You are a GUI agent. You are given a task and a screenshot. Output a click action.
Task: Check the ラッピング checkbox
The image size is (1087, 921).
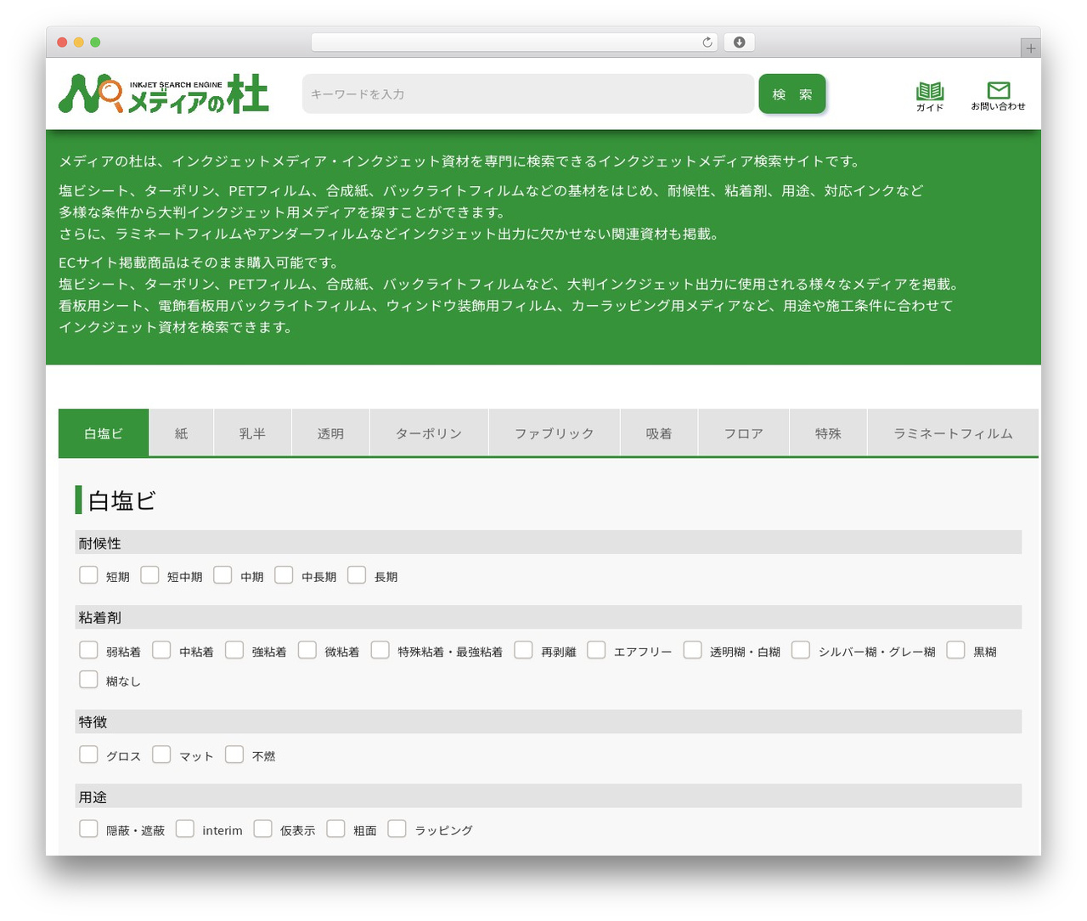coord(397,828)
